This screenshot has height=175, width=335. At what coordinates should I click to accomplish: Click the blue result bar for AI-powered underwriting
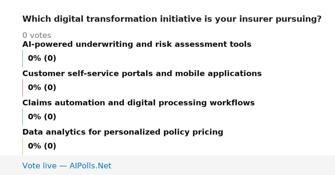coord(22,59)
